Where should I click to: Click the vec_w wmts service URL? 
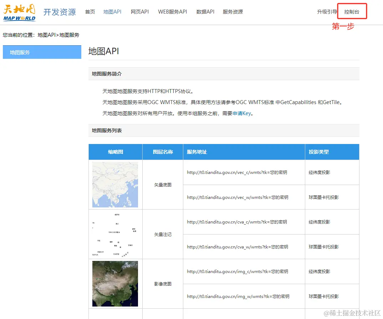tap(238, 197)
